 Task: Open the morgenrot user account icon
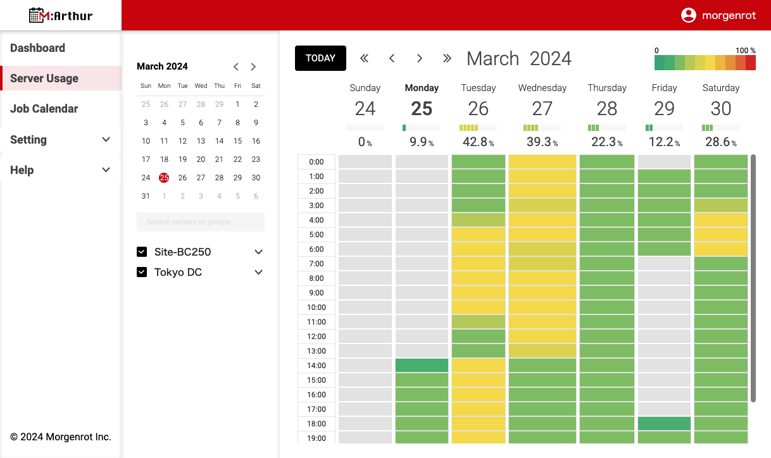[688, 15]
